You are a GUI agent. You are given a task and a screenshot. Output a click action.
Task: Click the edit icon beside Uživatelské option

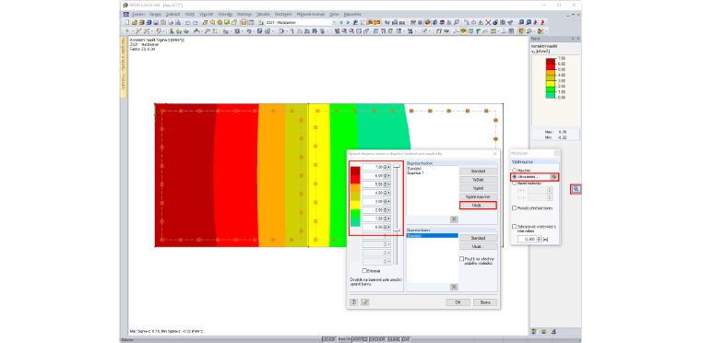tap(554, 177)
